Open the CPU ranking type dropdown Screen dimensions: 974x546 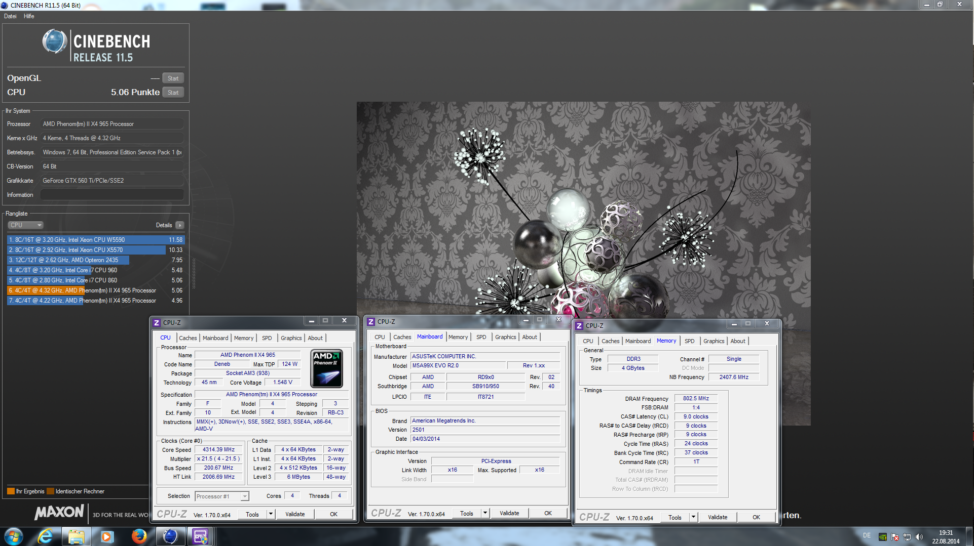25,225
